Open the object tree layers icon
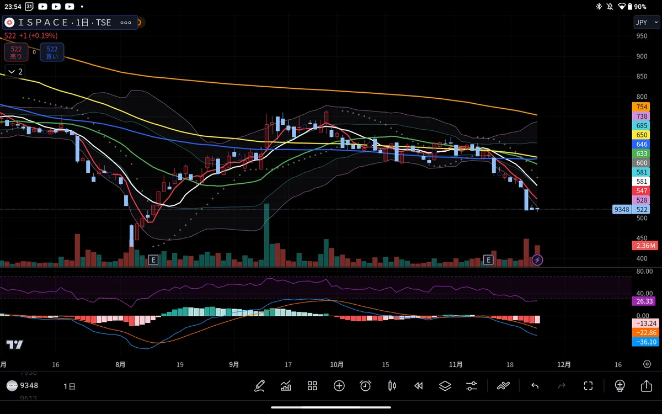 click(x=445, y=386)
